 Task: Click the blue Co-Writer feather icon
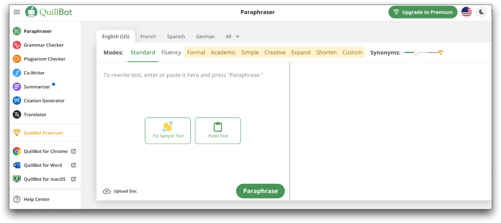[17, 73]
